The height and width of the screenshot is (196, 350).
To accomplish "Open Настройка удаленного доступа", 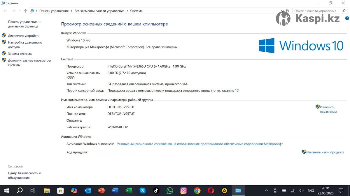I will [25, 45].
